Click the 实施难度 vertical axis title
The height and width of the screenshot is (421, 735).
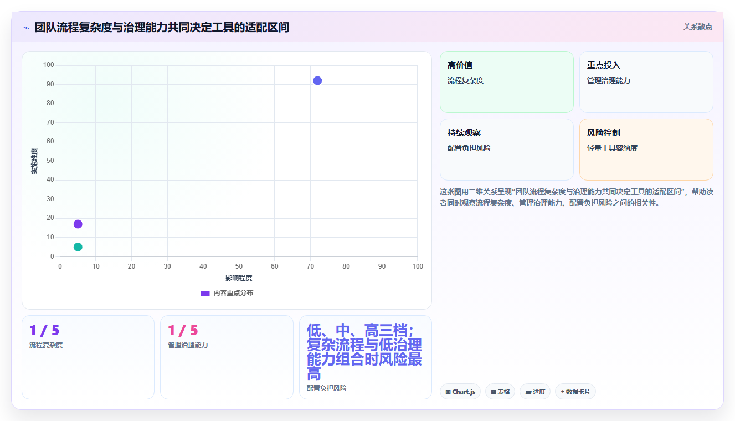[x=34, y=161]
